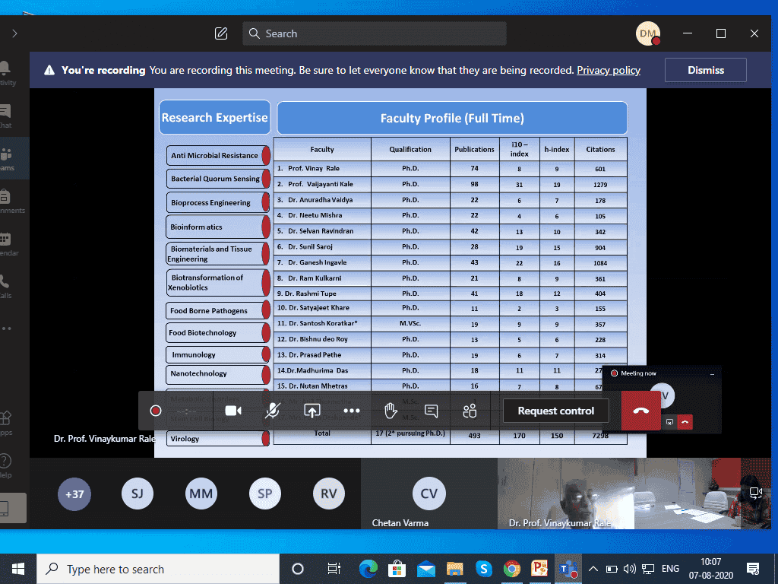Dismiss the recording notification banner

[705, 70]
